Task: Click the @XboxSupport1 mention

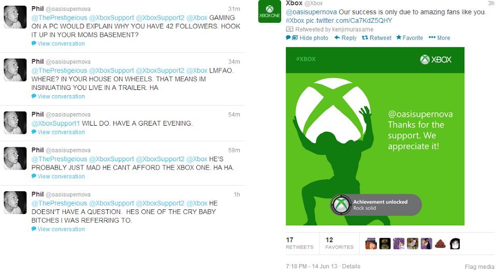Action: 56,124
